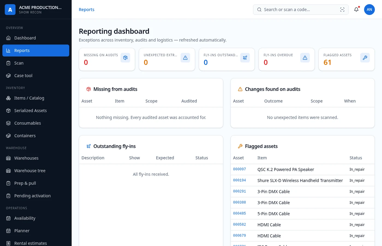382x246 pixels.
Task: Click the Planner calendar icon
Action: coord(8,231)
